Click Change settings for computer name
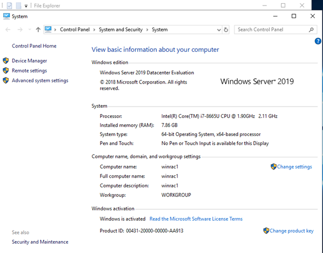The width and height of the screenshot is (323, 253). point(295,167)
